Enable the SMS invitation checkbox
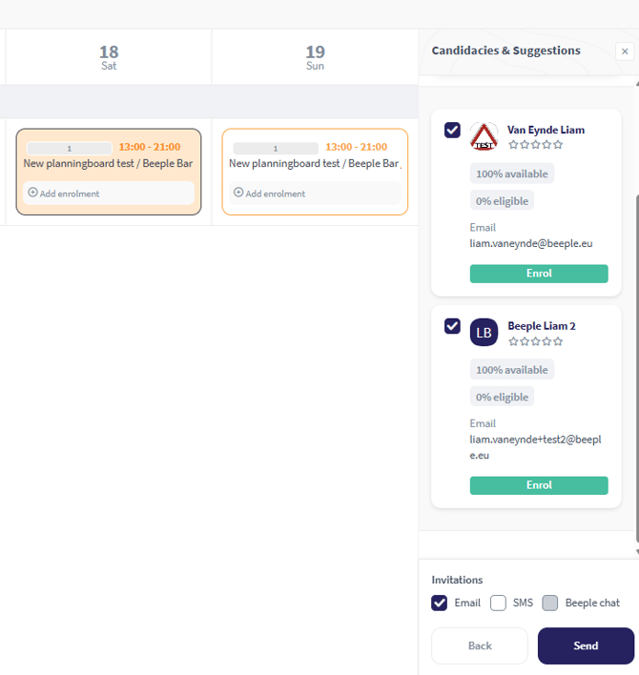Viewport: 639px width, 675px height. tap(498, 603)
